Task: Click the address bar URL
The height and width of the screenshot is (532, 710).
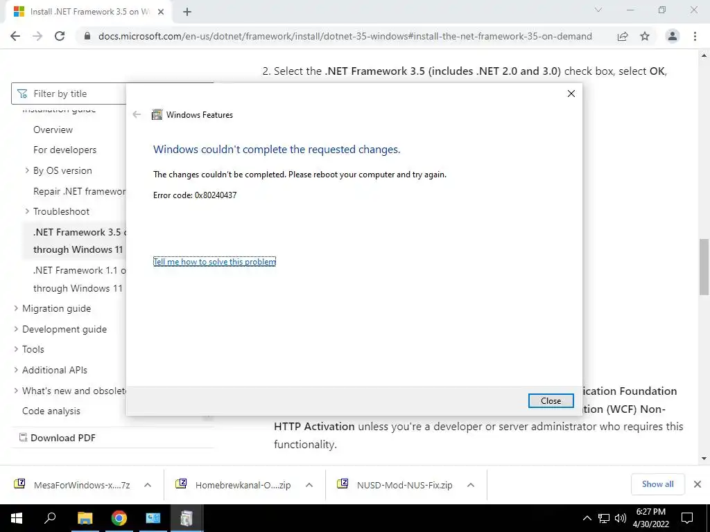Action: click(345, 36)
